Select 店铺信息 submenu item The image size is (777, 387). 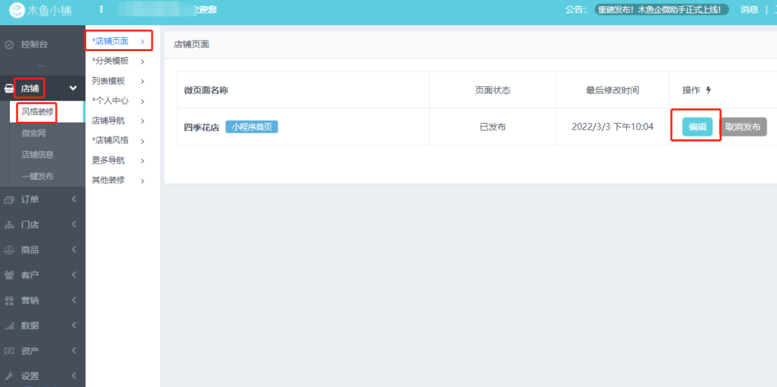tap(38, 155)
